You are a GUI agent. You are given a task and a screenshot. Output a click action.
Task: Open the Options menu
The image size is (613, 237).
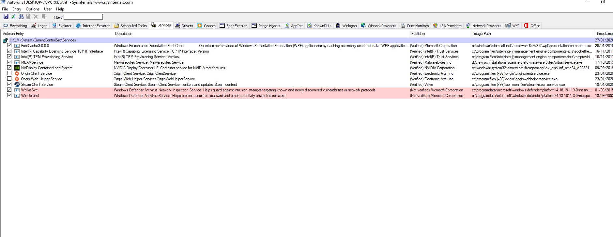pyautogui.click(x=33, y=9)
